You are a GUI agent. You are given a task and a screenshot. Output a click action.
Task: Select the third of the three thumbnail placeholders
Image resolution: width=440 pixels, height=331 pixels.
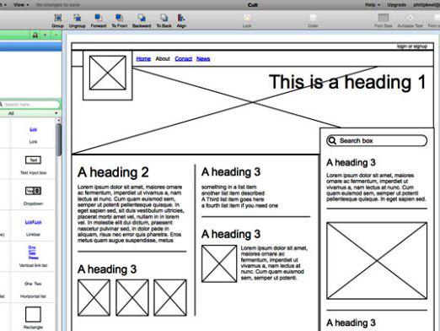tap(170, 297)
